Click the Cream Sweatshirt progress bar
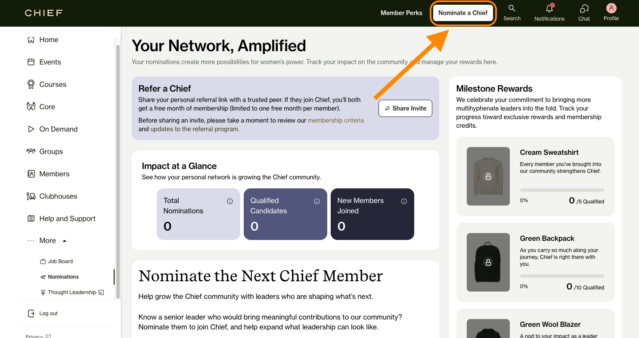Image resolution: width=639 pixels, height=338 pixels. (562, 190)
